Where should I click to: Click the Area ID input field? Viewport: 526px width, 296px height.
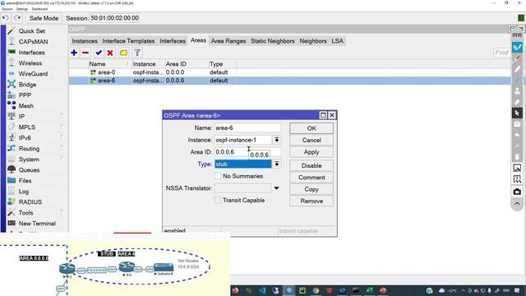point(247,152)
